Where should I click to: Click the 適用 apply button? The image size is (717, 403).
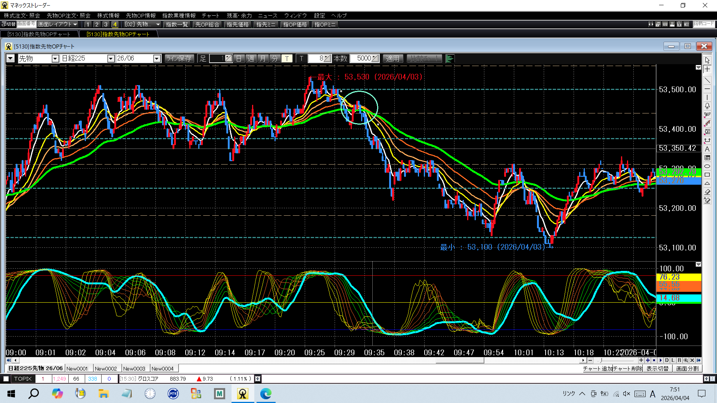coord(392,59)
